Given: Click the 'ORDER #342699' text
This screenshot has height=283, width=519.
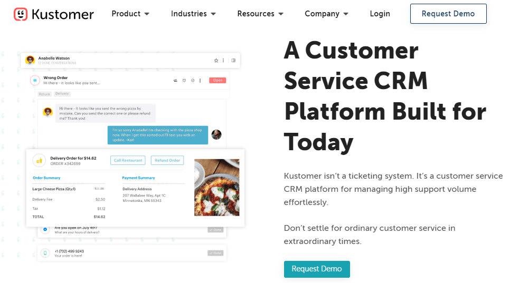Looking at the screenshot, I should click(65, 164).
